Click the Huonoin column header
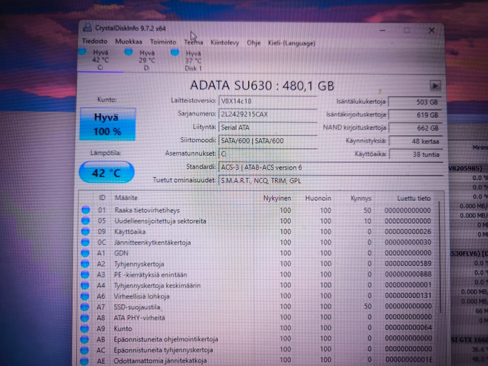The height and width of the screenshot is (366, 488). pos(318,198)
